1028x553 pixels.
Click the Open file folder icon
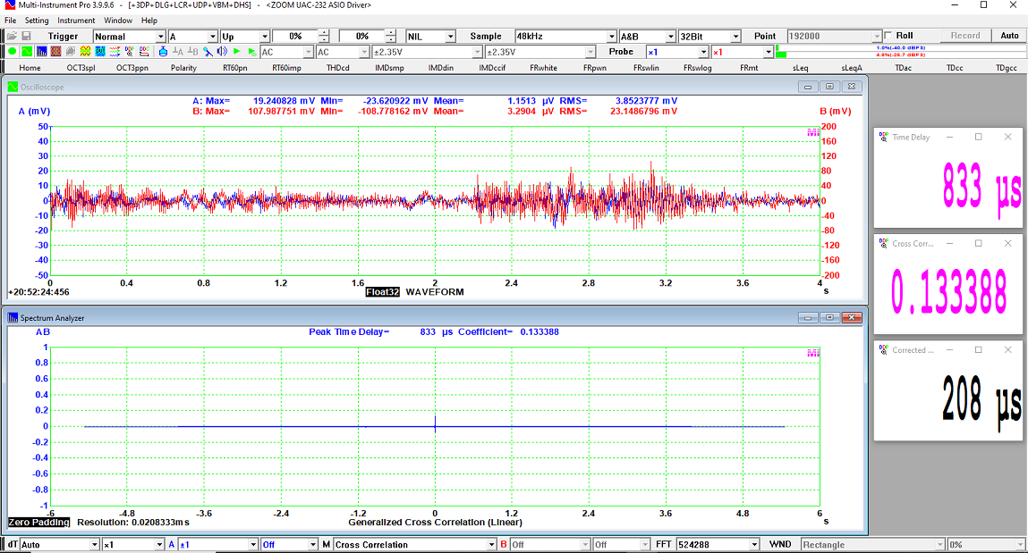coord(13,37)
